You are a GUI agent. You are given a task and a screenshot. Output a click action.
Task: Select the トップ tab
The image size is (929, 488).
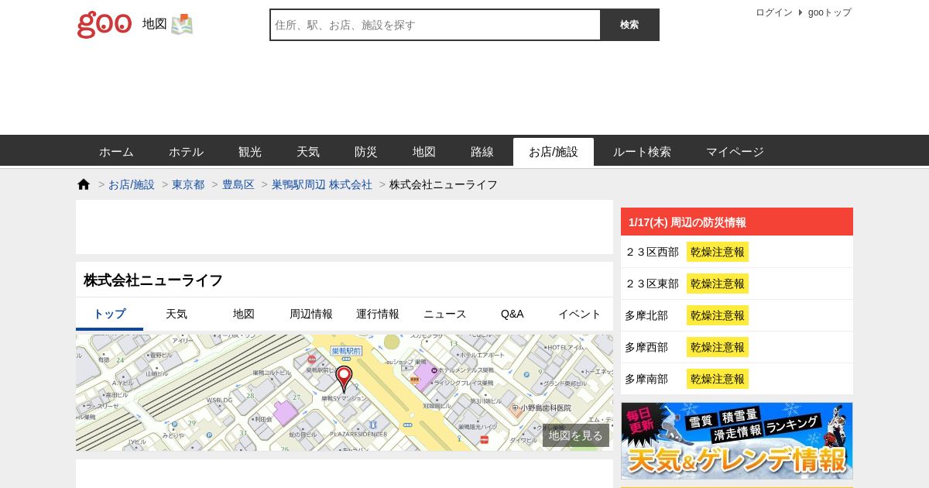click(x=109, y=314)
